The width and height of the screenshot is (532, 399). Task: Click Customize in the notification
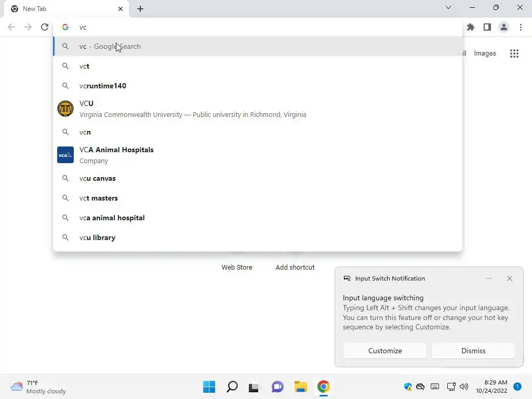pyautogui.click(x=385, y=351)
